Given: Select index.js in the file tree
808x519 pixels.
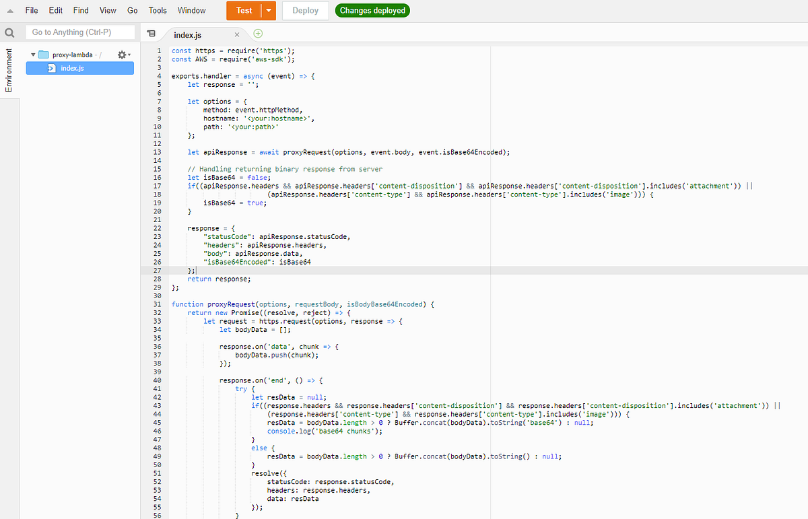Looking at the screenshot, I should (79, 68).
